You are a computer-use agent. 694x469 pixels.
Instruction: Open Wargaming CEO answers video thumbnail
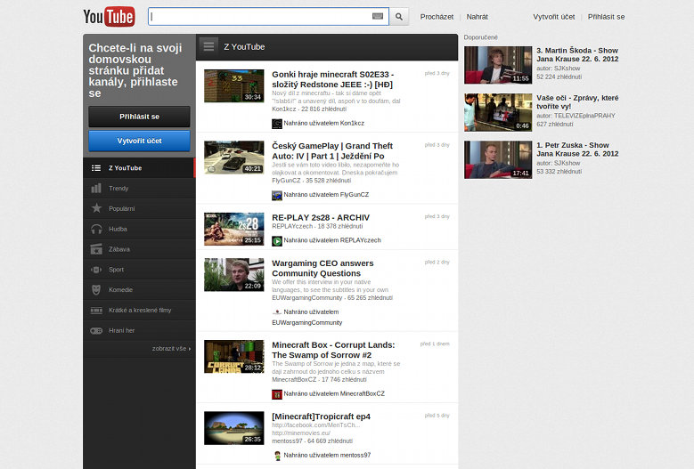click(x=234, y=274)
